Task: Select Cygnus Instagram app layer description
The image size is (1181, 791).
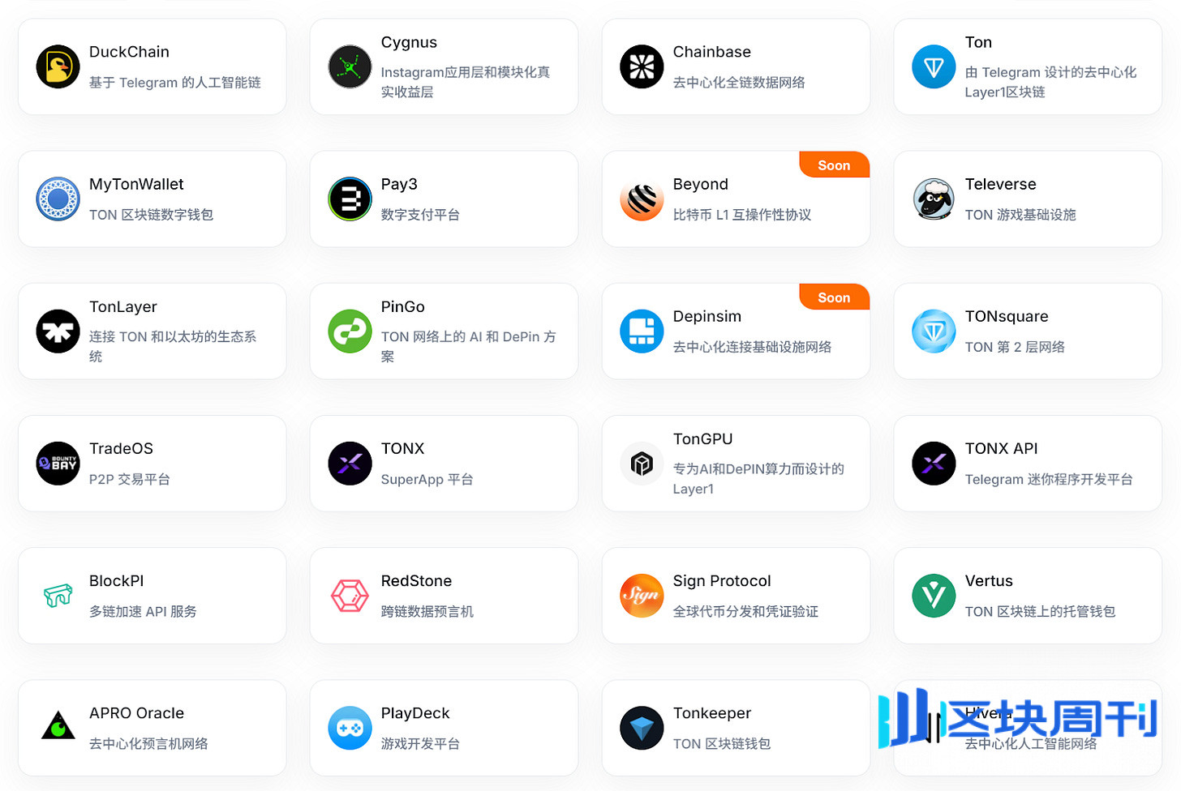Action: tap(466, 82)
